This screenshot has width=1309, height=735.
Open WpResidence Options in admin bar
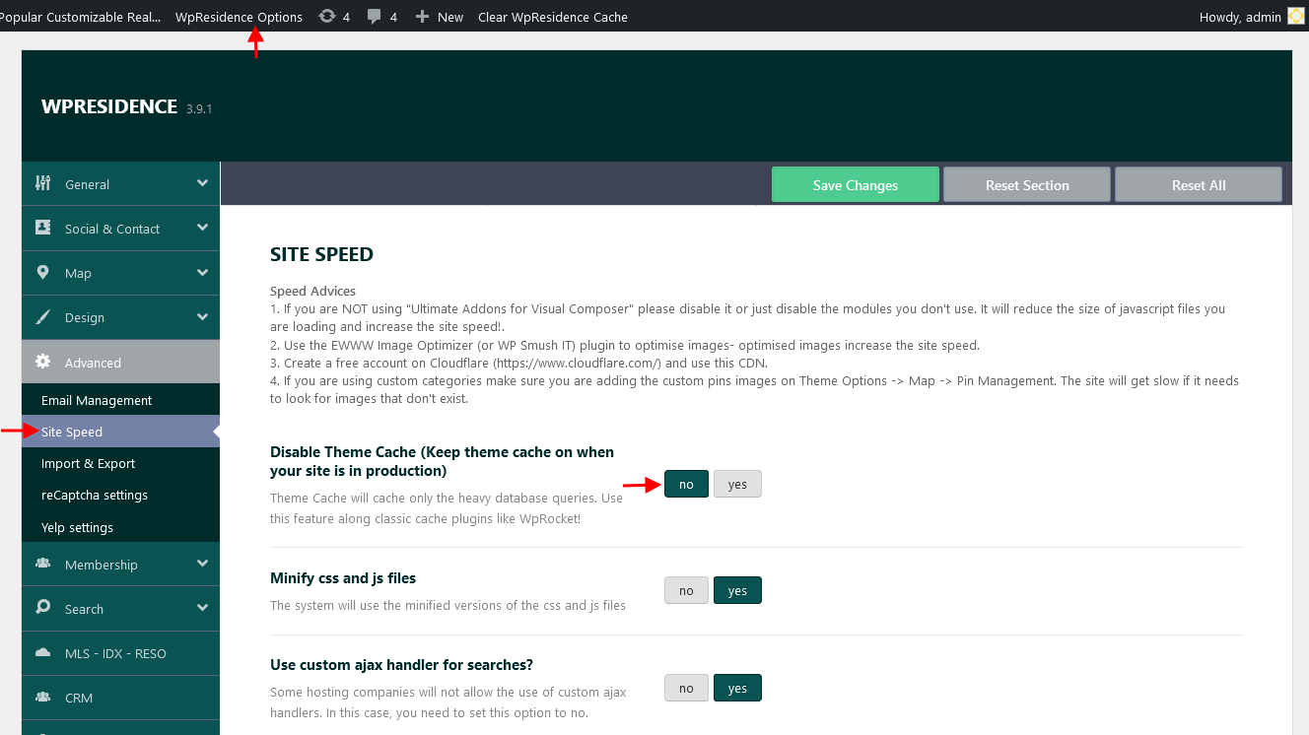tap(239, 17)
